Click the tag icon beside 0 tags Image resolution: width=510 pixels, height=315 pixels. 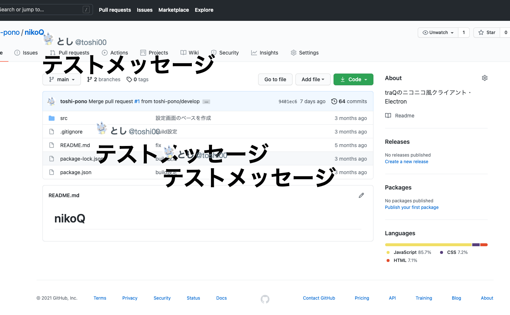[129, 79]
